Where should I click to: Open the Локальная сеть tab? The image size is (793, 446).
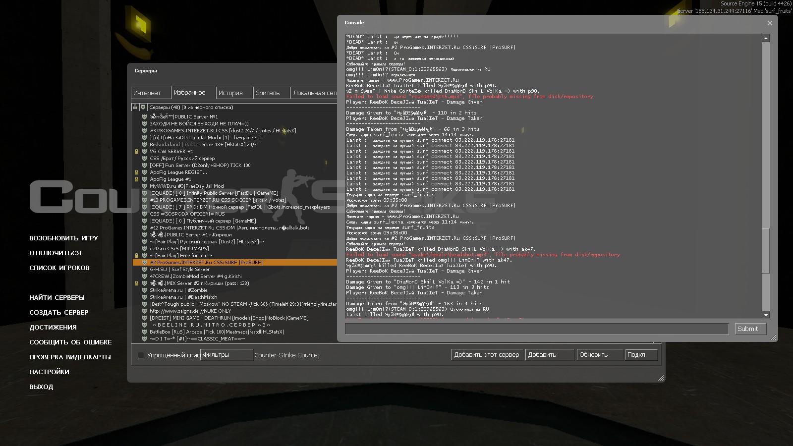[x=314, y=93]
